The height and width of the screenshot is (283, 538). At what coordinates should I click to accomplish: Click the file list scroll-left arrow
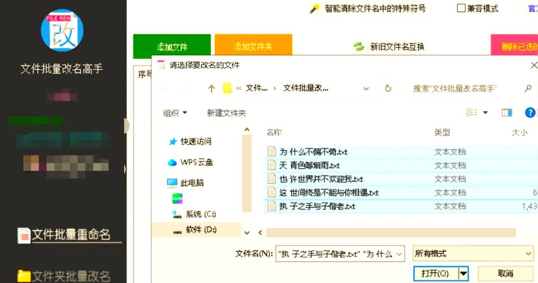coord(260,233)
